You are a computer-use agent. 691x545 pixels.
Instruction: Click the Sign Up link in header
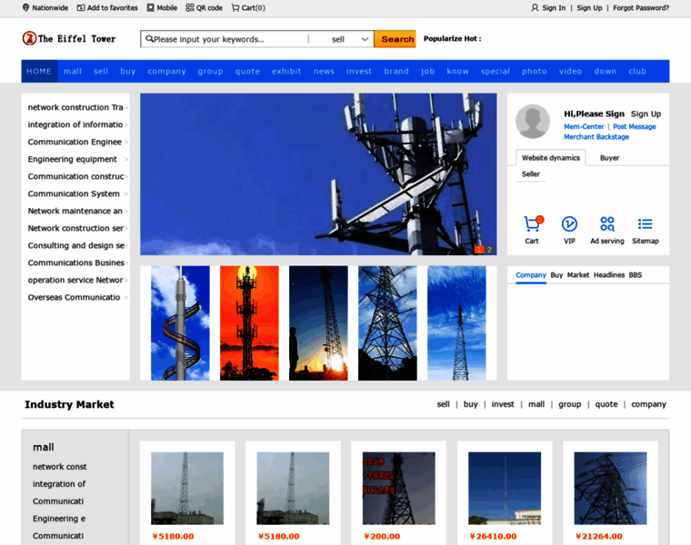[x=589, y=7]
